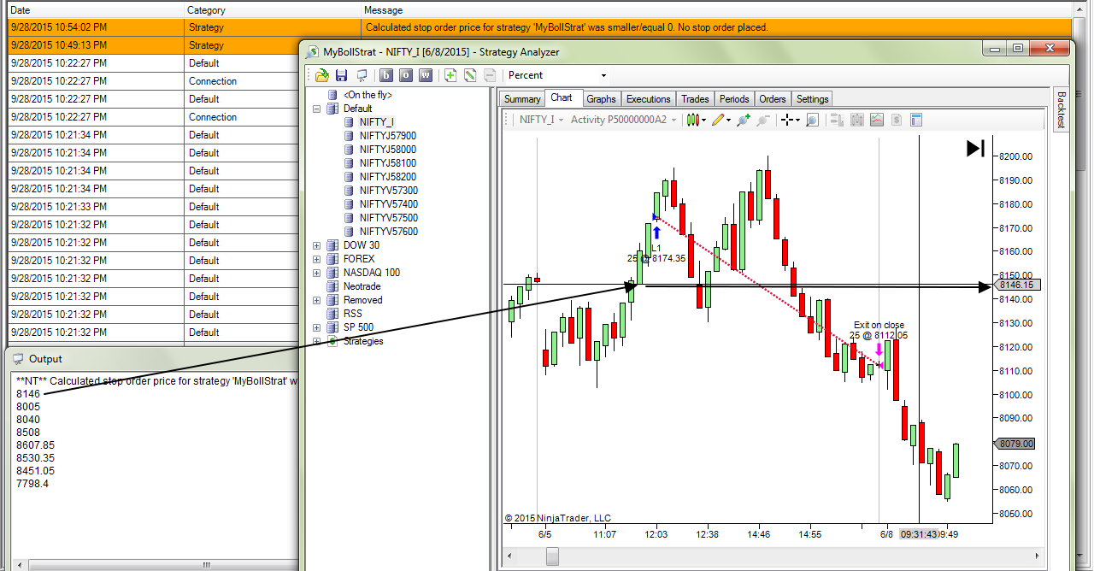Select NIFTYJ58200 in the instrument tree

click(x=388, y=177)
